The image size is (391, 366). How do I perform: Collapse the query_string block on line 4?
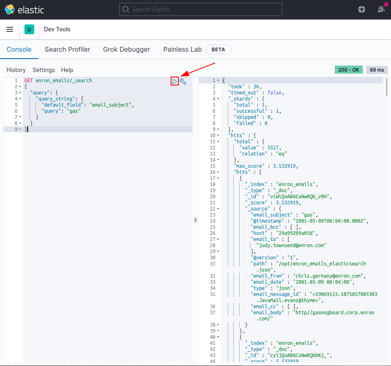[19, 99]
